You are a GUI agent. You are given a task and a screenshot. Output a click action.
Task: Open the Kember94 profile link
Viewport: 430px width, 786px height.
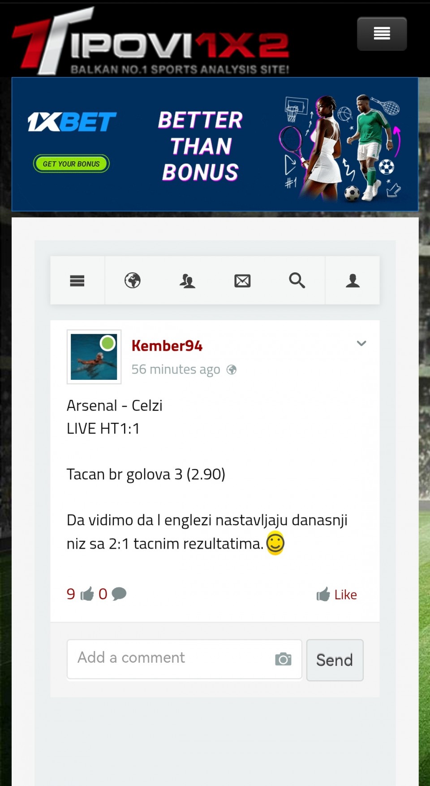(167, 346)
